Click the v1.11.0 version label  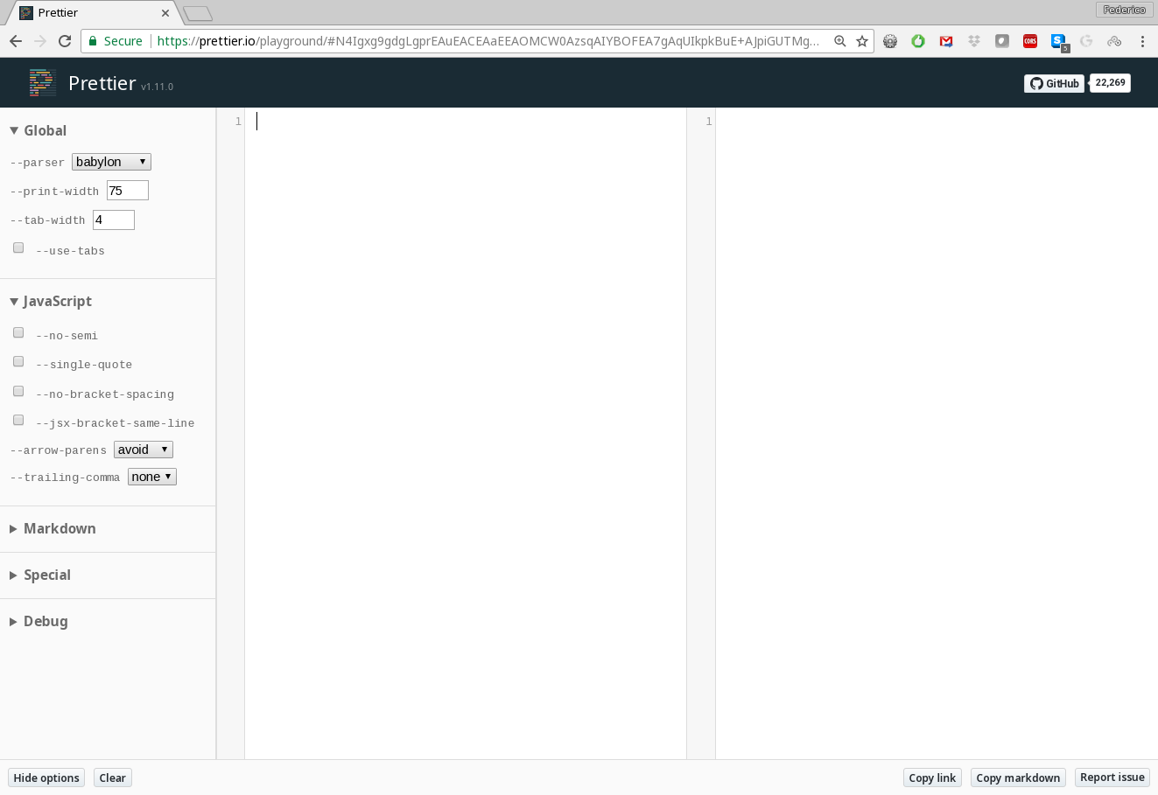[158, 87]
